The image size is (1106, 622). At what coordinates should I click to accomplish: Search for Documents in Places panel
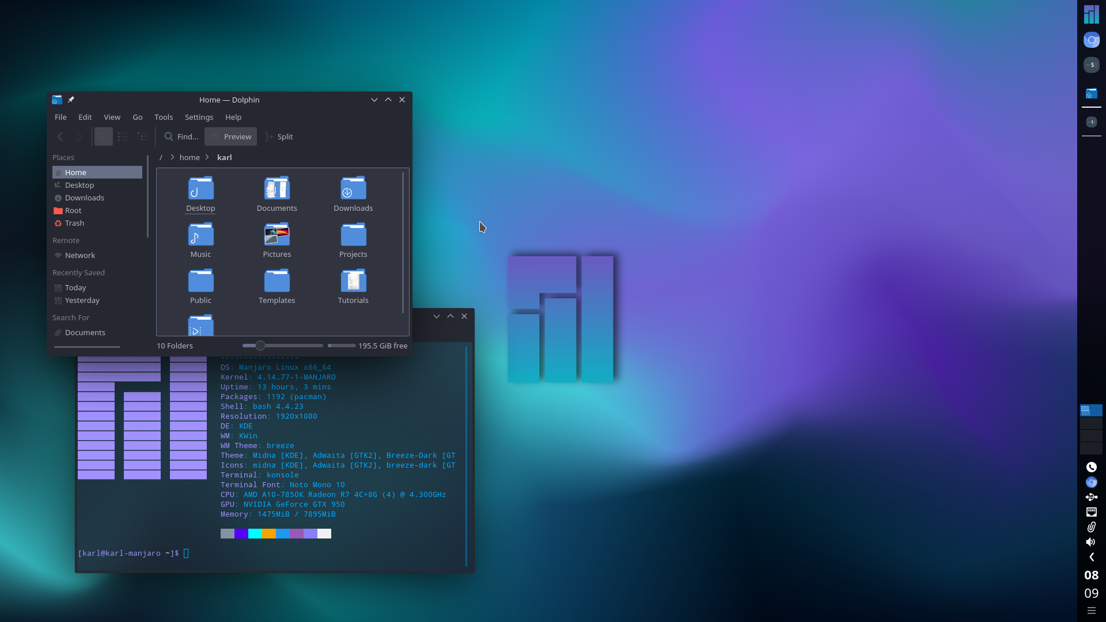[97, 332]
